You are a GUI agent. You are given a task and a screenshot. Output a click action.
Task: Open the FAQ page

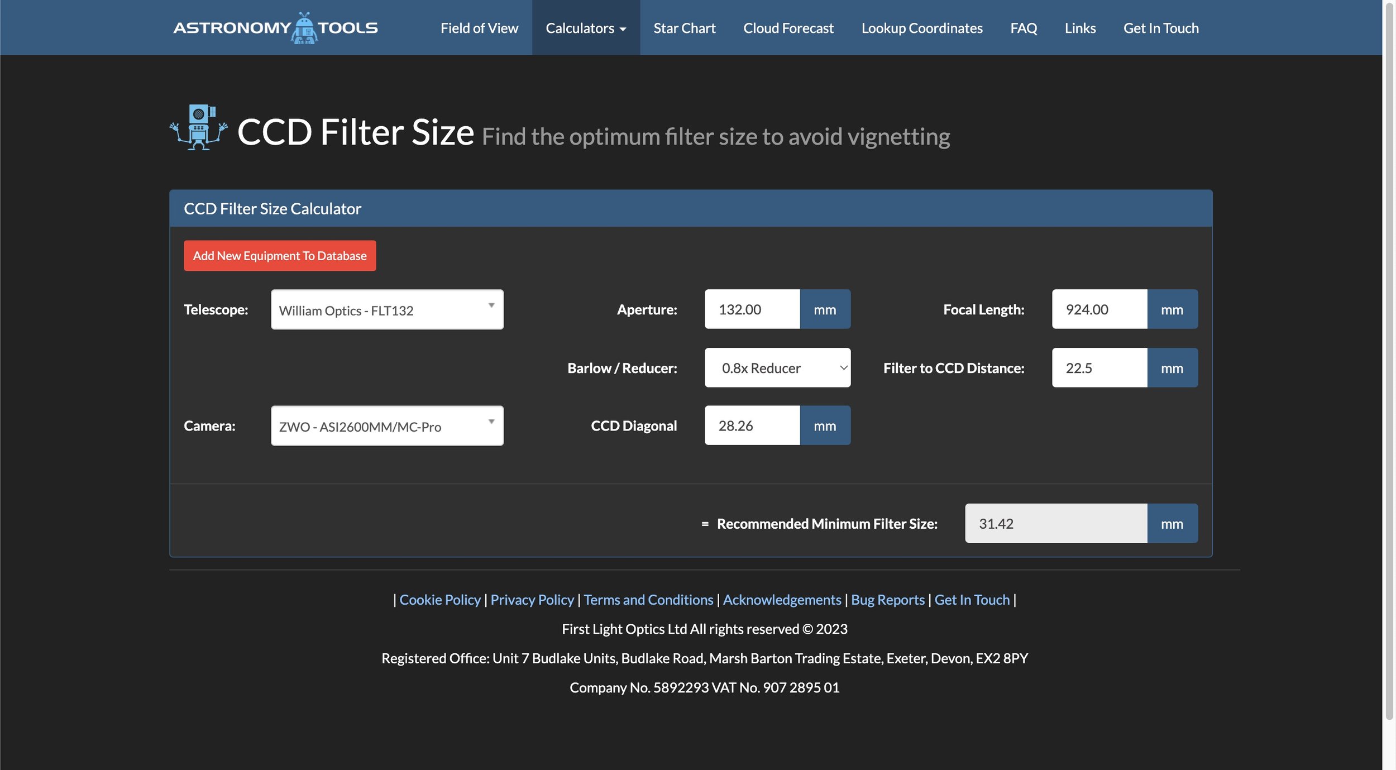point(1024,28)
